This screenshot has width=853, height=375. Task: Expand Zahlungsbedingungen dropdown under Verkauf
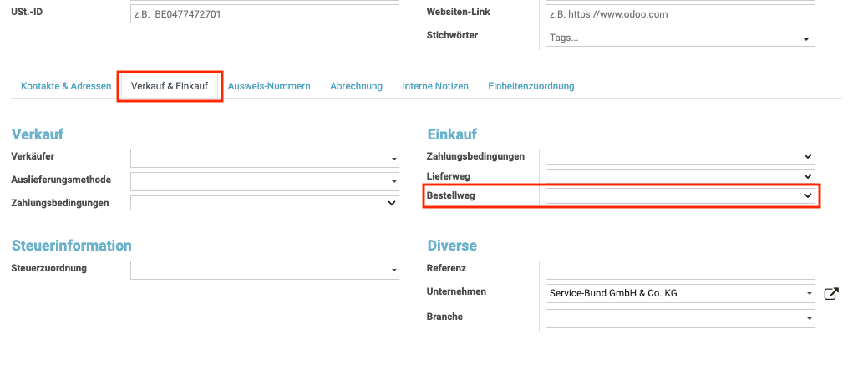(265, 203)
